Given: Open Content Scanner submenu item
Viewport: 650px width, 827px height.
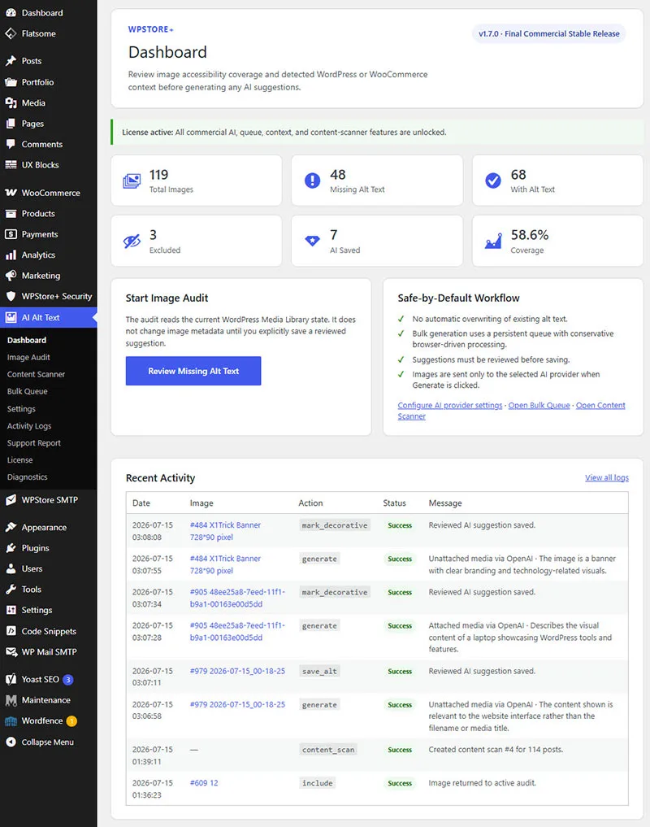Looking at the screenshot, I should pos(36,374).
